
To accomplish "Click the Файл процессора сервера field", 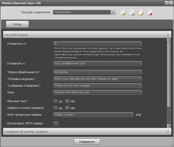I will [93, 115].
